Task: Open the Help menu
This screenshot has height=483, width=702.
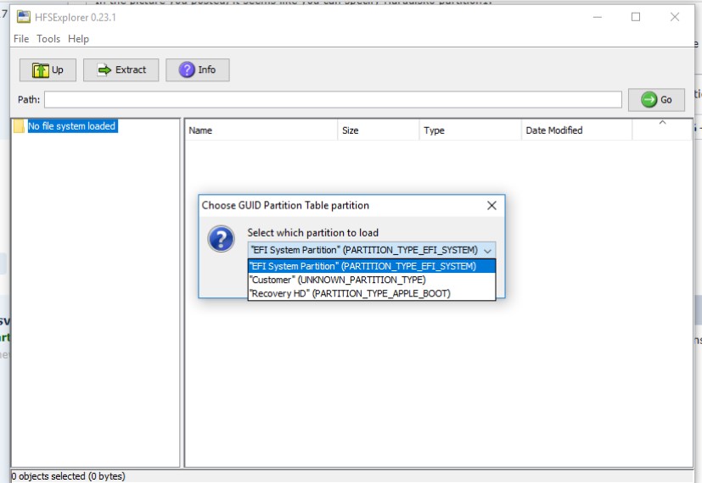Action: (78, 39)
